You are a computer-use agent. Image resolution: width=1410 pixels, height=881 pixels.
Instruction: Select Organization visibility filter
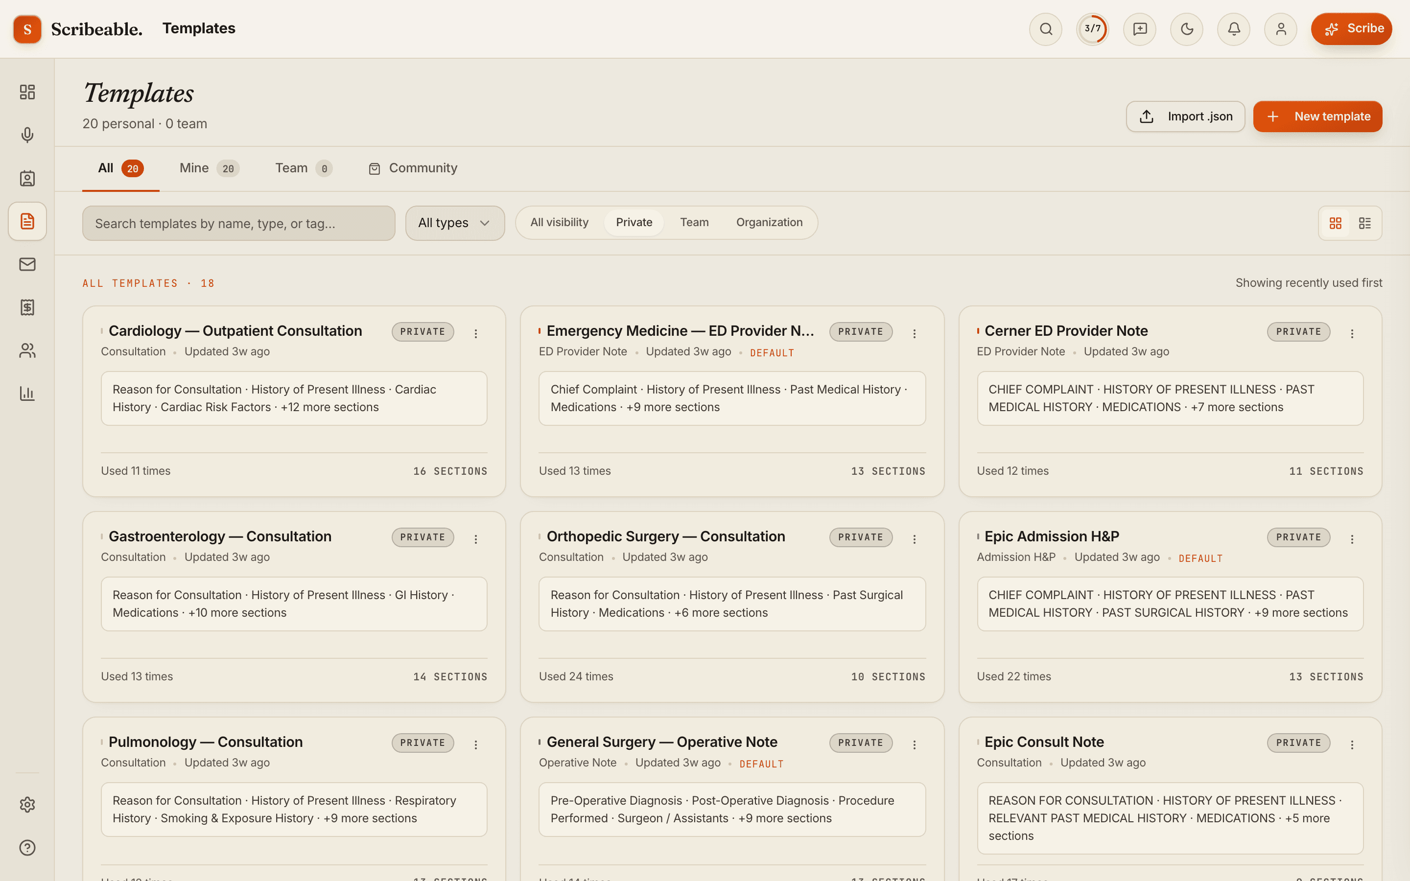769,223
